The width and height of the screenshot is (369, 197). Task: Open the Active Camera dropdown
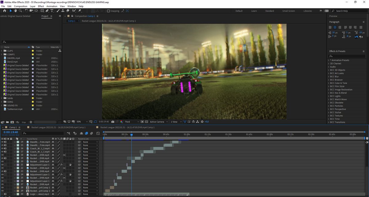tap(158, 122)
